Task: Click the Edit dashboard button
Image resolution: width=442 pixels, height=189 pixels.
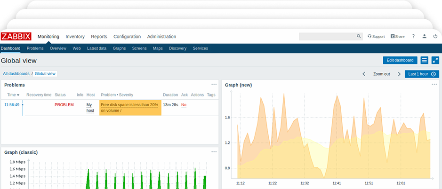Action: point(400,60)
